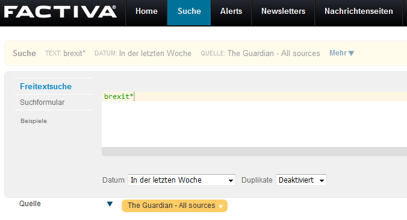407x220 pixels.
Task: Select Freitextsuche search mode
Action: point(46,86)
